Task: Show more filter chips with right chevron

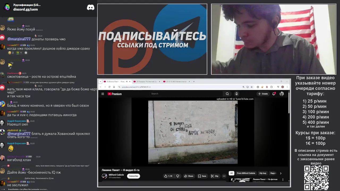Action: pyautogui.click(x=281, y=173)
